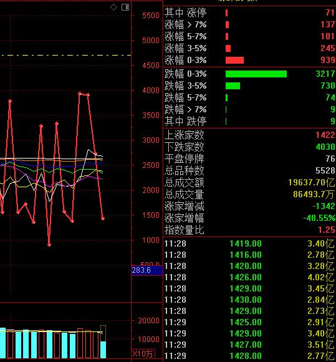Click the flat/suspended value 76
Viewport: 336px width, 362px height.
330,159
